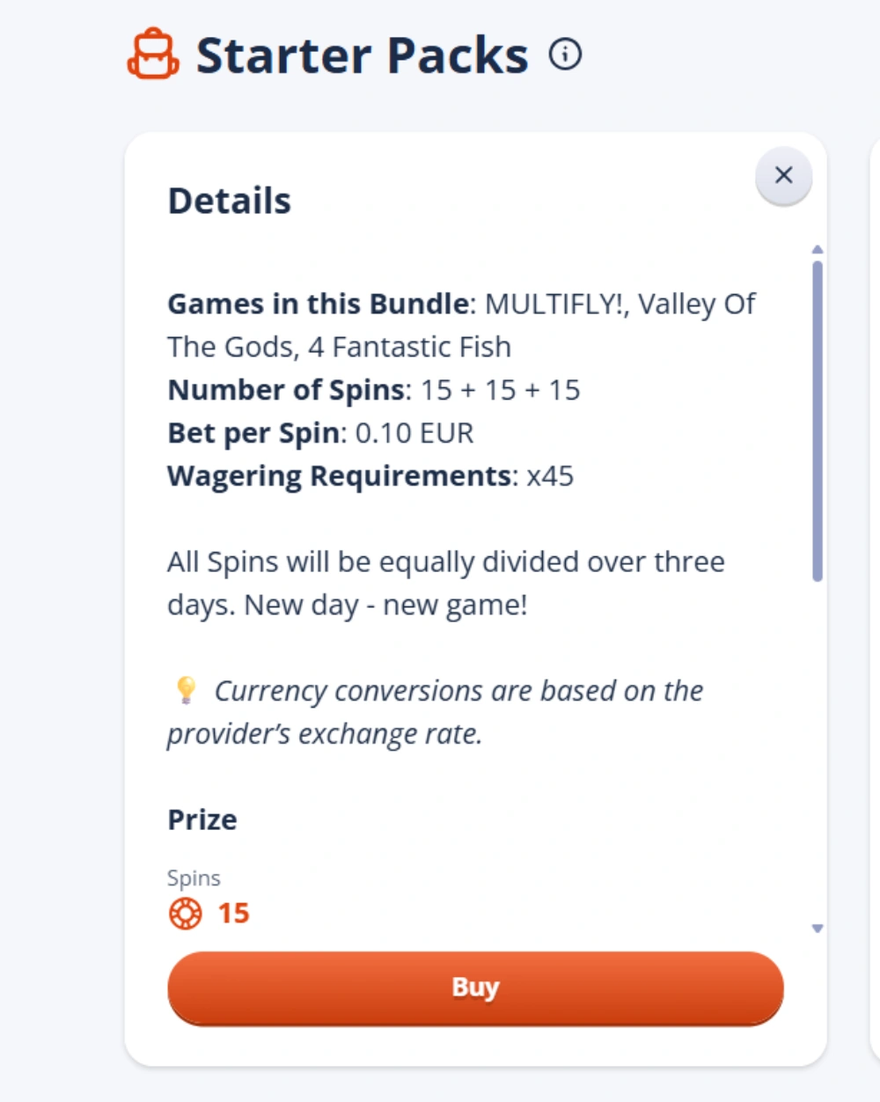Click the gray Spins label under Prize
Screen dimensions: 880x1102
click(194, 878)
